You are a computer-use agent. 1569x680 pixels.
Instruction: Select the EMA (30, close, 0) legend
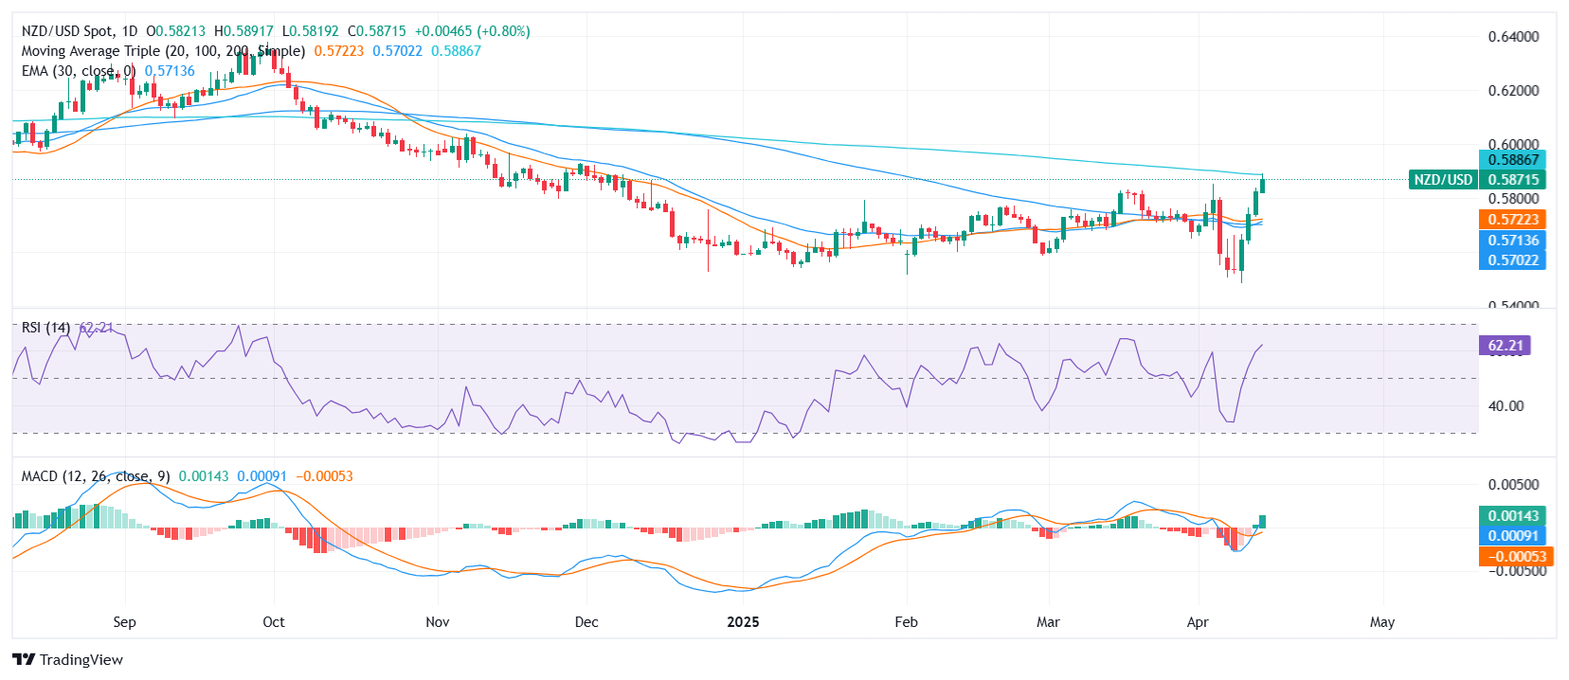79,71
